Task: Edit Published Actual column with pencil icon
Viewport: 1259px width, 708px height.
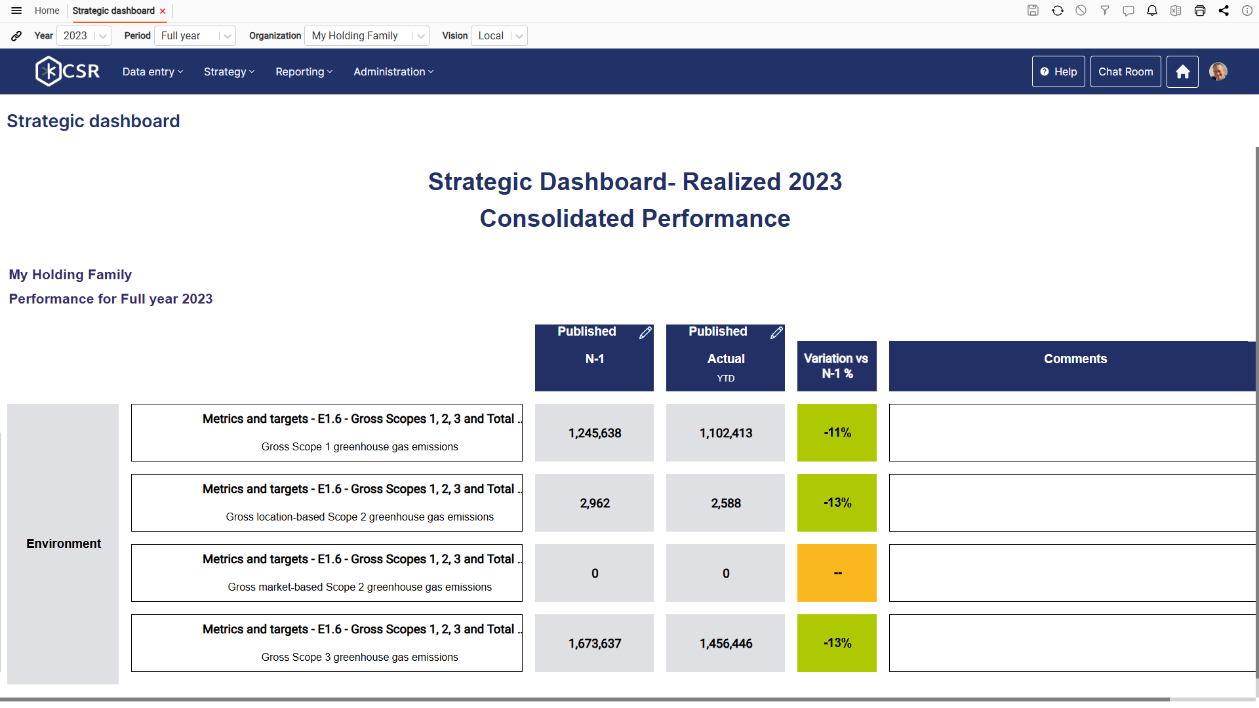Action: pyautogui.click(x=776, y=333)
